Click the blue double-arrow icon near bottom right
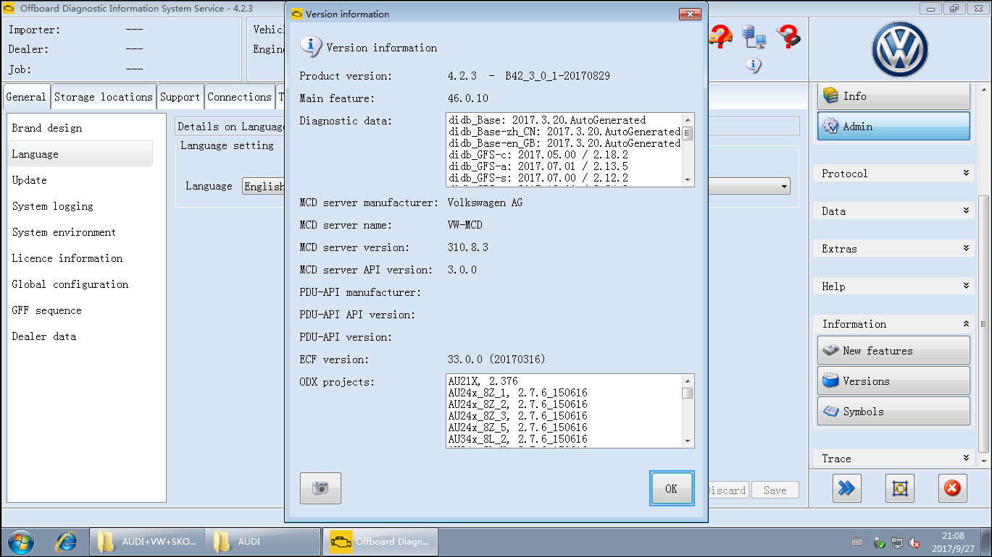 [846, 488]
